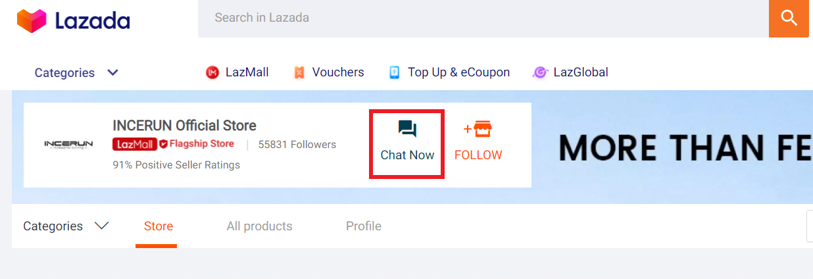Switch to the All products tab

pos(259,226)
